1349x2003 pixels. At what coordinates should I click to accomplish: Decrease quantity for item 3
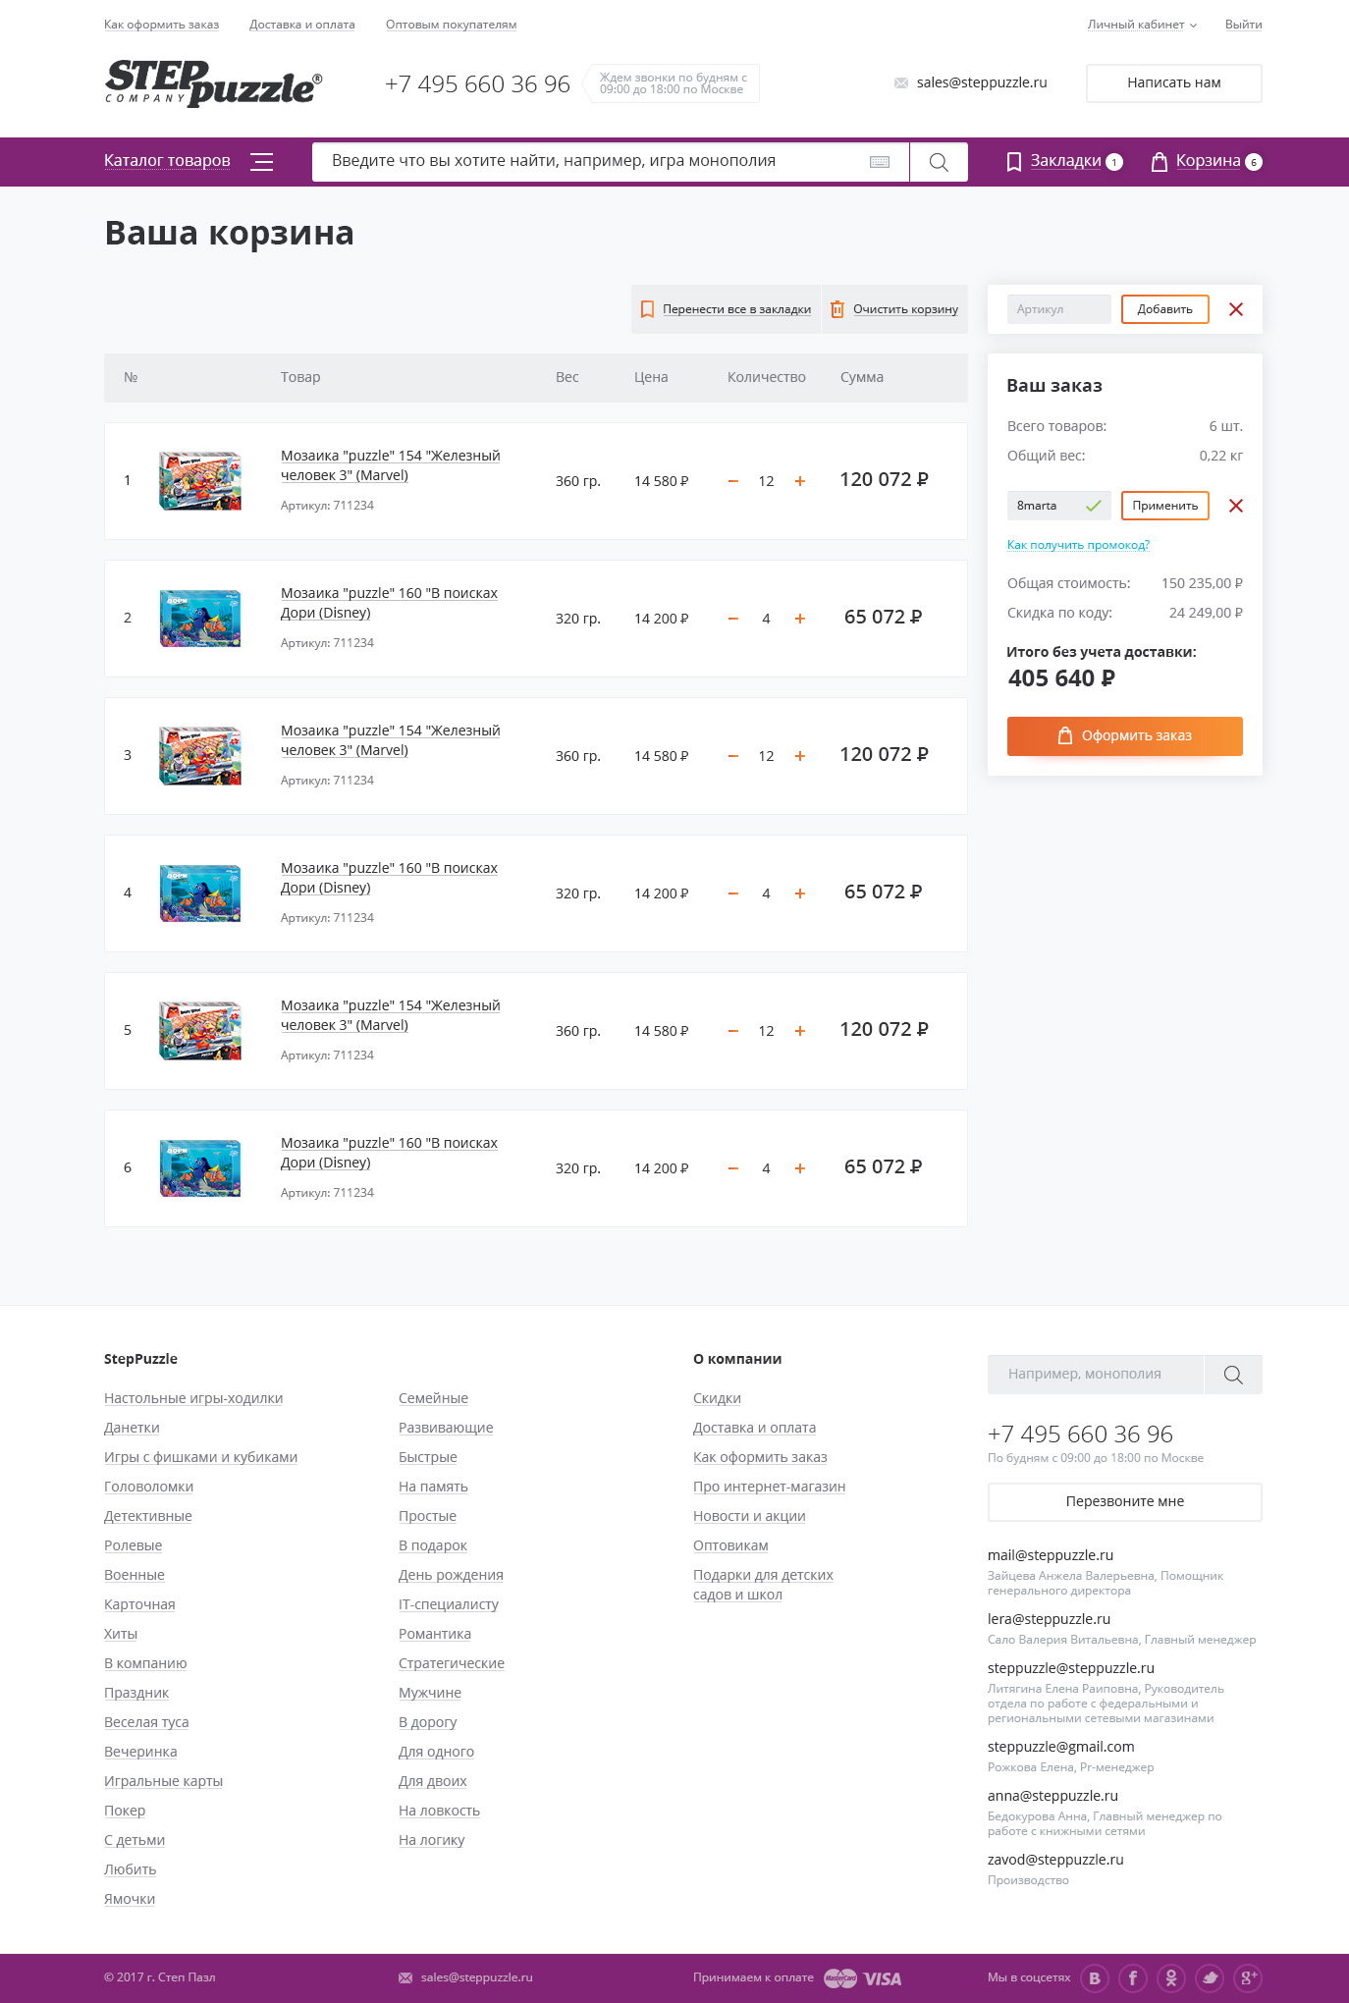pyautogui.click(x=732, y=756)
